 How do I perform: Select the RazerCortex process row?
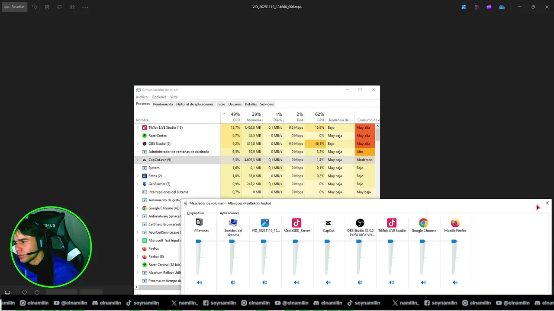click(255, 136)
